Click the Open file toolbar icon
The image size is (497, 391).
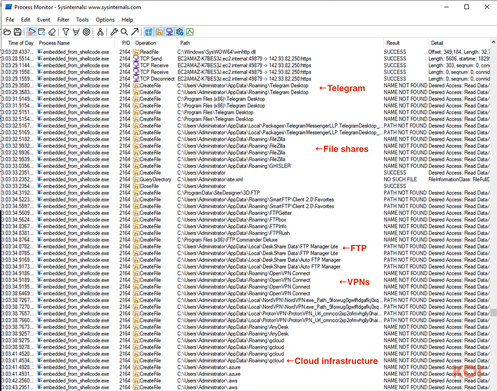tap(7, 32)
